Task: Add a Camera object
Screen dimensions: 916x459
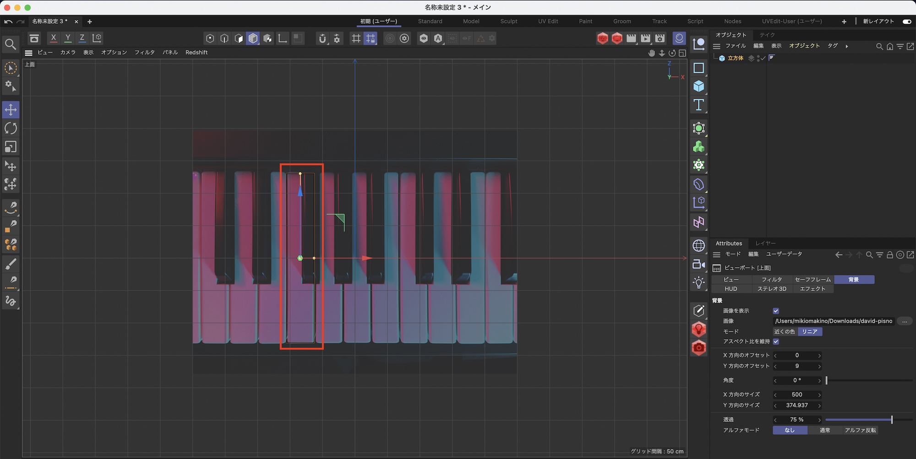Action: click(x=698, y=264)
